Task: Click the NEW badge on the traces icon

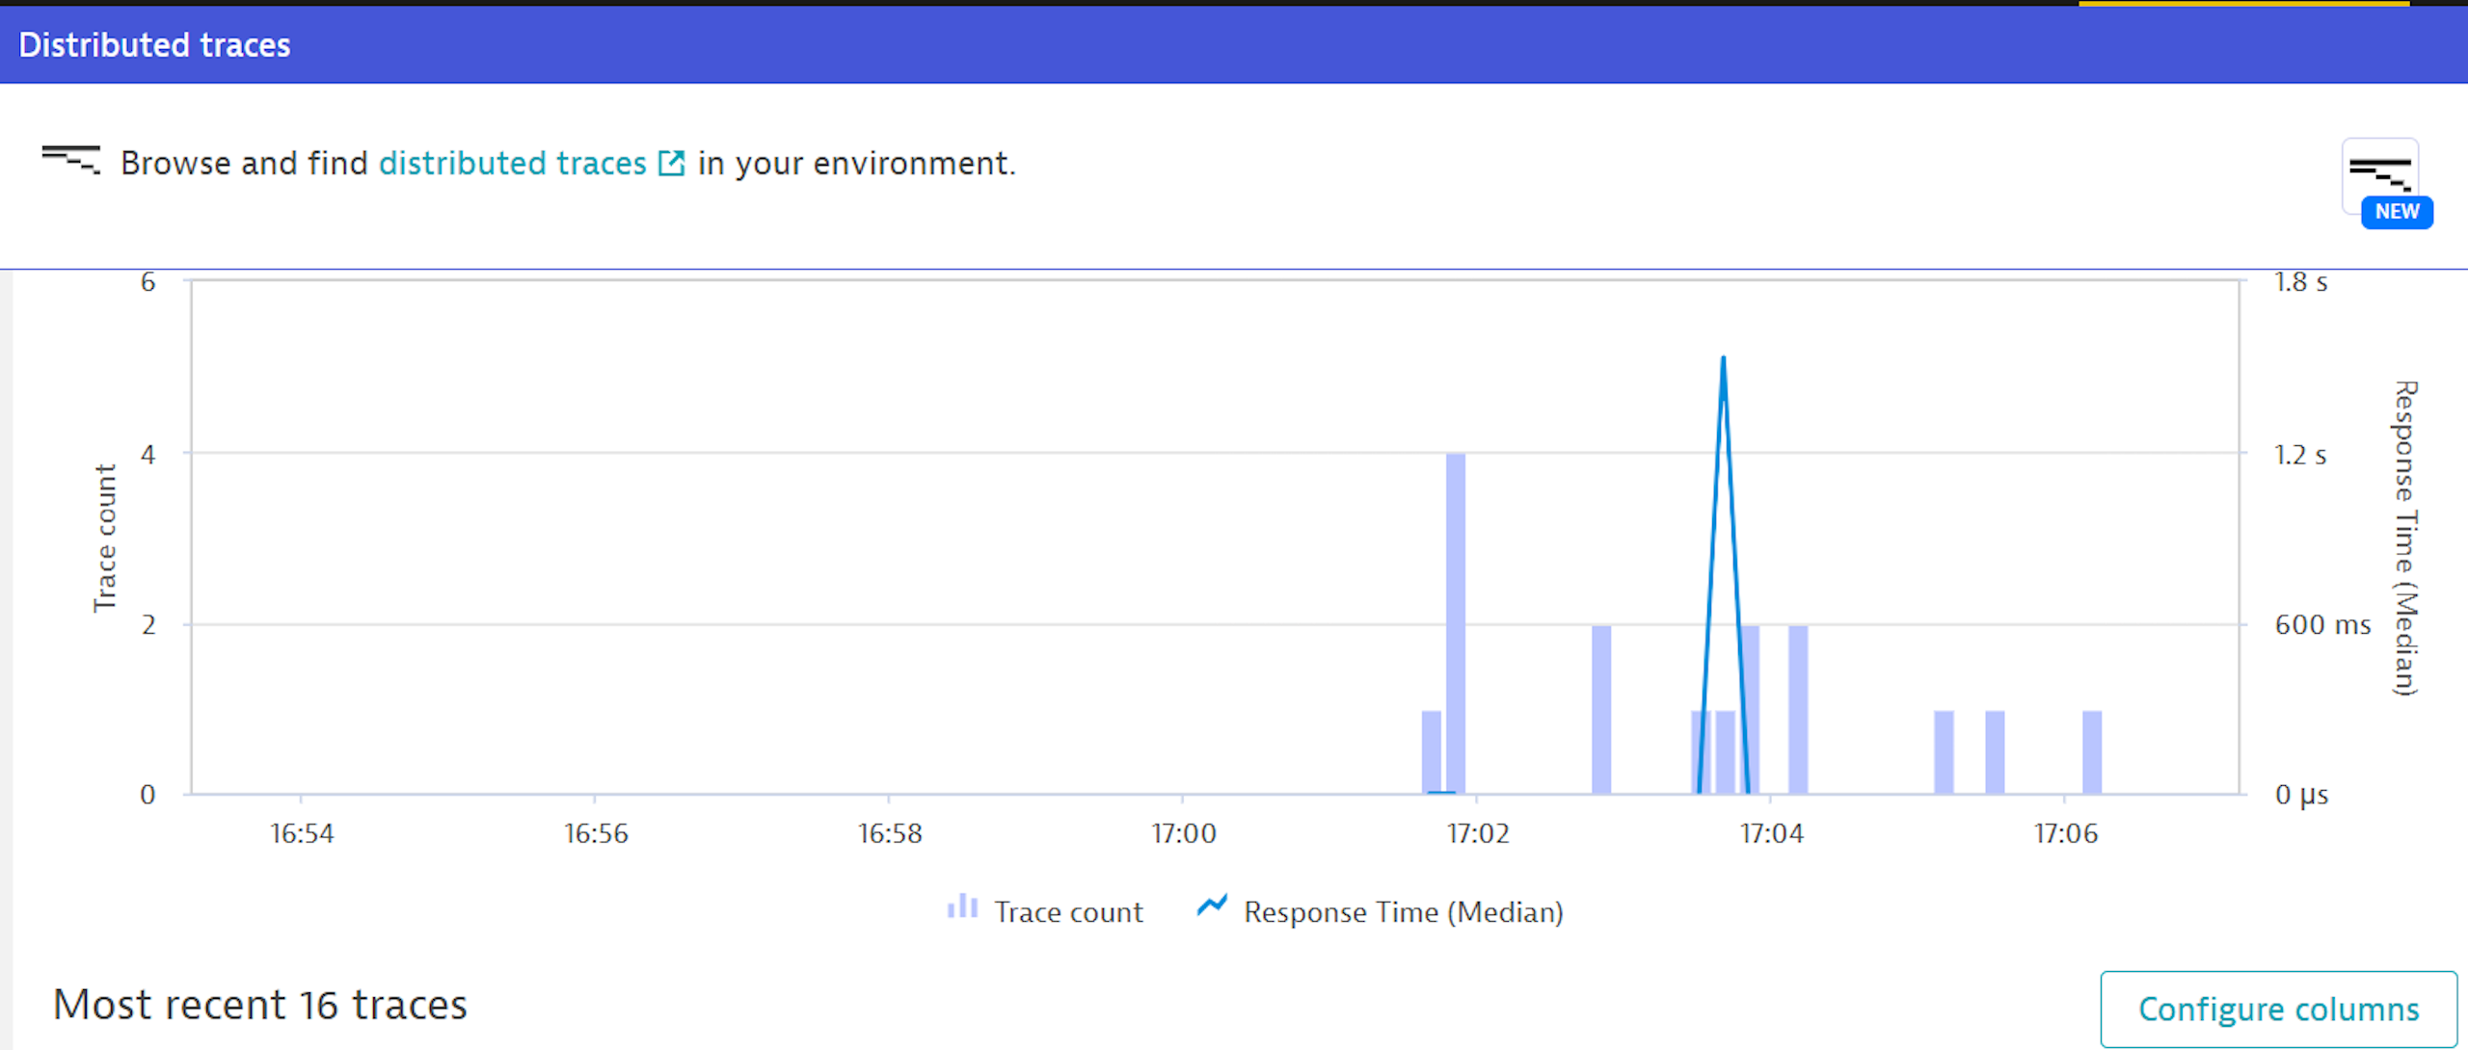Action: tap(2397, 212)
